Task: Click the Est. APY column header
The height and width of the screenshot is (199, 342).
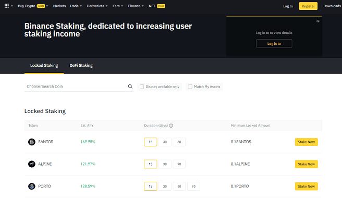Action: point(87,126)
